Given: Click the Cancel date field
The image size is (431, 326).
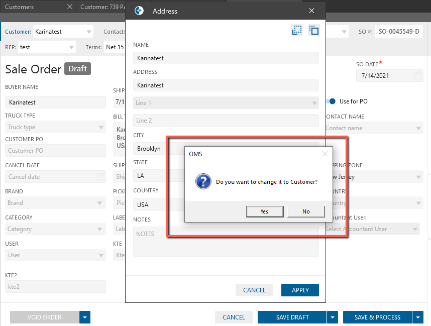Looking at the screenshot, I should point(55,177).
